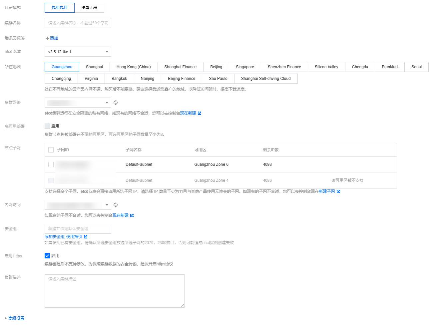Click external-link icon after 使用指引
Viewport: 441px width, 325px height.
tap(86, 237)
